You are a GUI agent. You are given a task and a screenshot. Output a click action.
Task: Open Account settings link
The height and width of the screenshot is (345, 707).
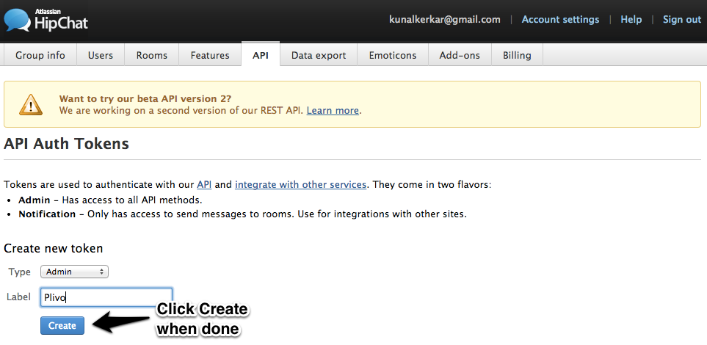[x=560, y=19]
